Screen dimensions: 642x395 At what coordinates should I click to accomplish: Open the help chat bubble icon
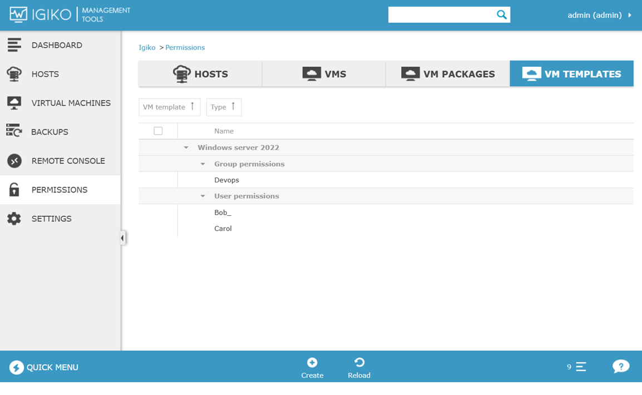620,367
